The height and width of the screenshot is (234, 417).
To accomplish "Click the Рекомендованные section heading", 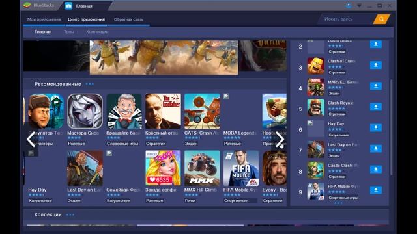I will (58, 84).
